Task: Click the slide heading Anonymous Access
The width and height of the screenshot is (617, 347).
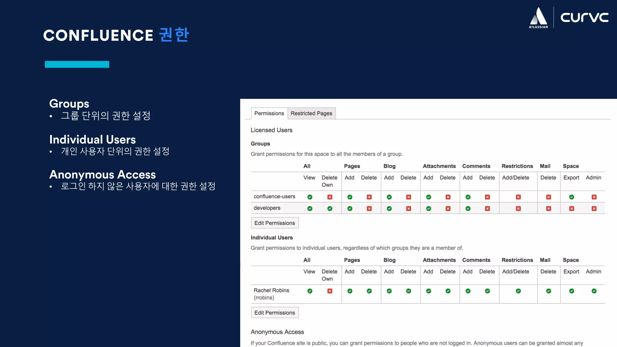Action: pos(102,175)
